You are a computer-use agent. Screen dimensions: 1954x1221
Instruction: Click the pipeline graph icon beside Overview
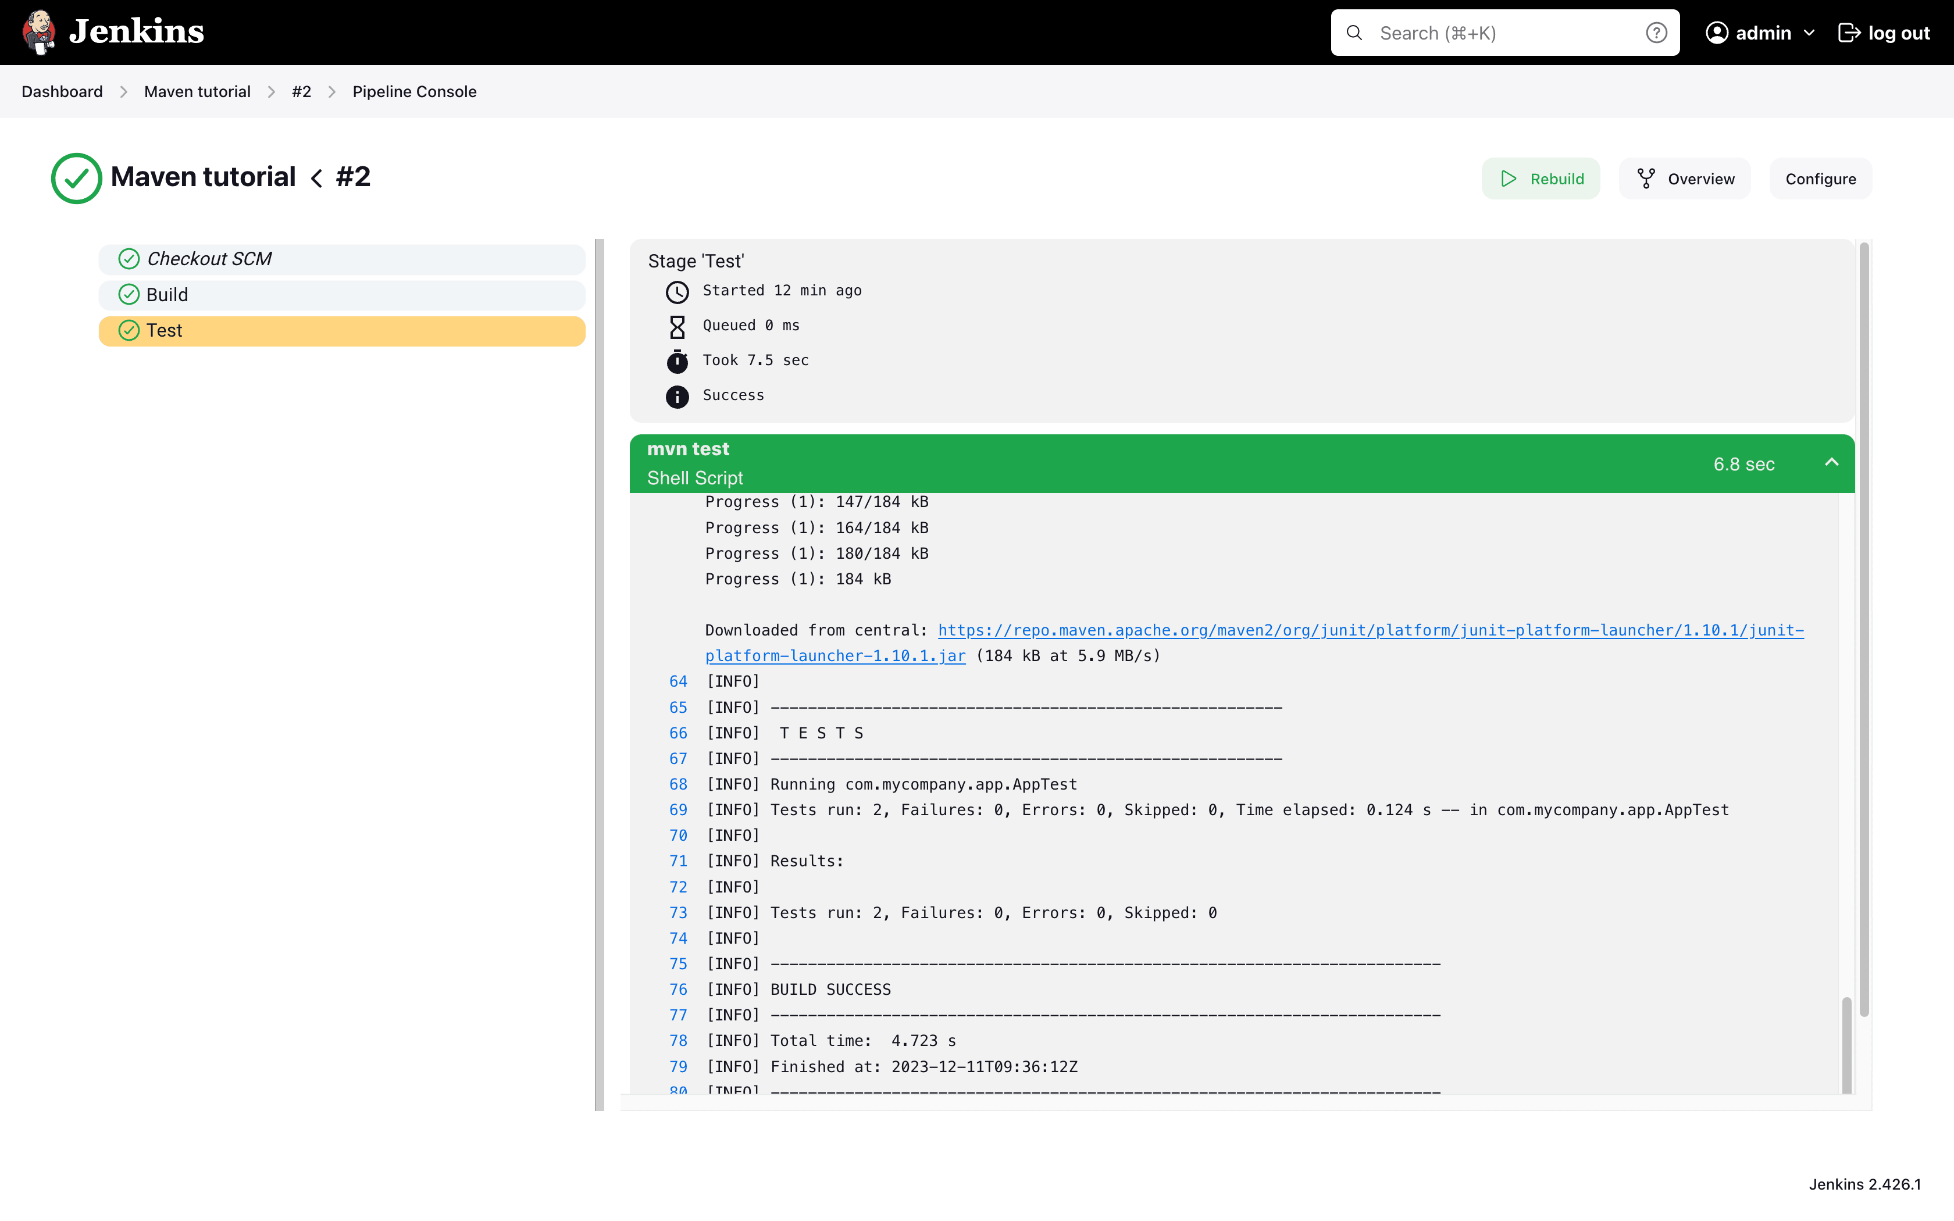click(x=1646, y=178)
